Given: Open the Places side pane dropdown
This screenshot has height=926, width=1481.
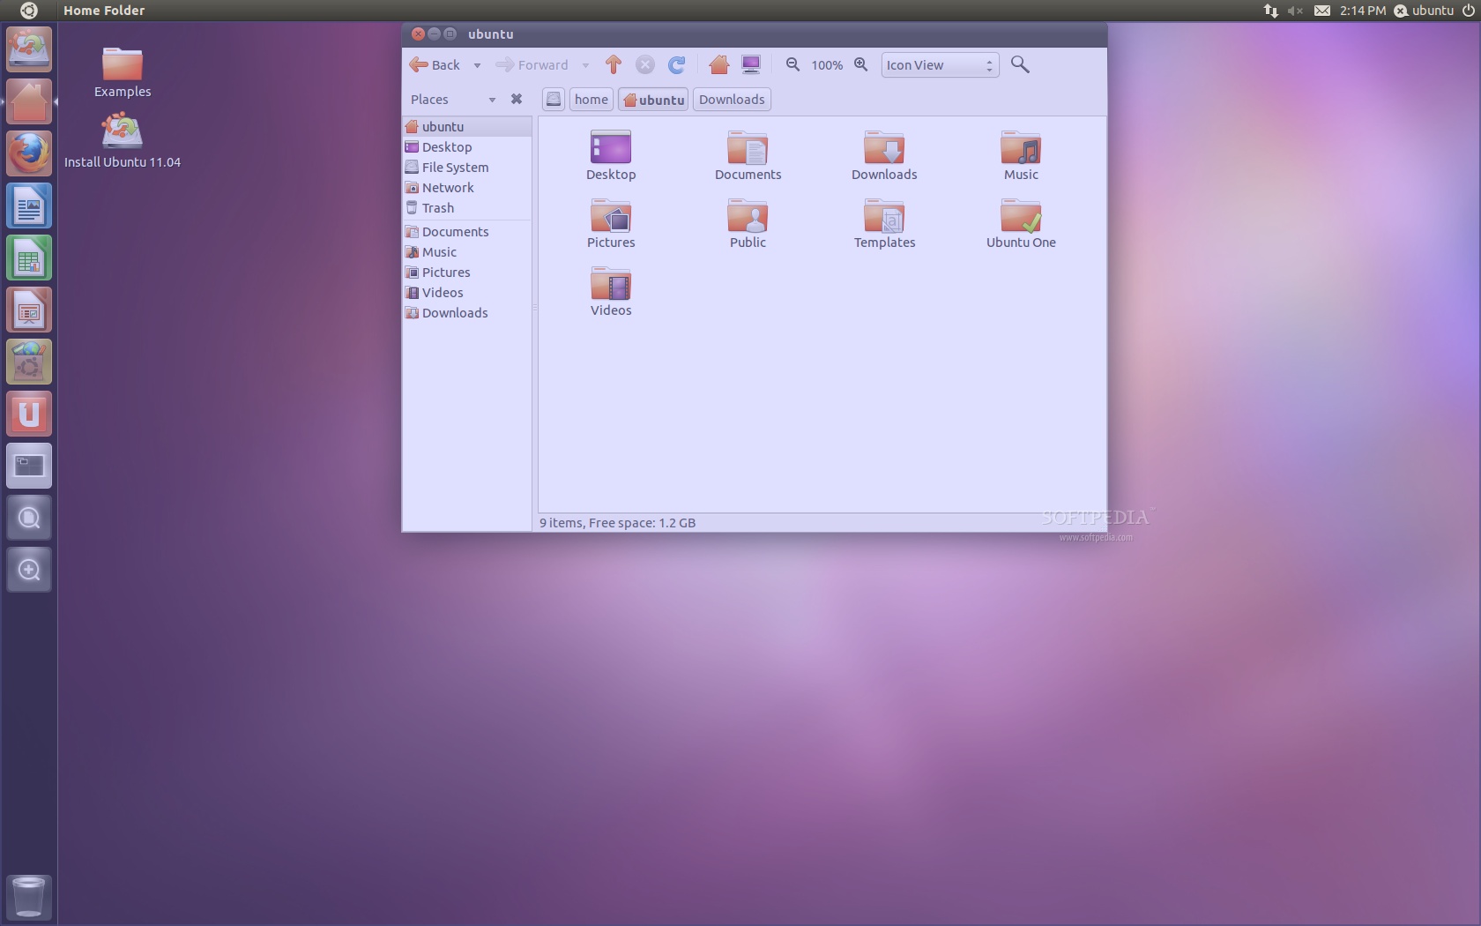Looking at the screenshot, I should (492, 100).
